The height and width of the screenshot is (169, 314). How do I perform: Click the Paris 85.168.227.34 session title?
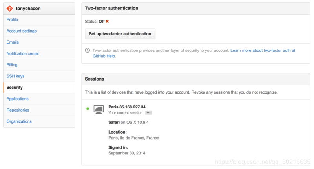(127, 107)
